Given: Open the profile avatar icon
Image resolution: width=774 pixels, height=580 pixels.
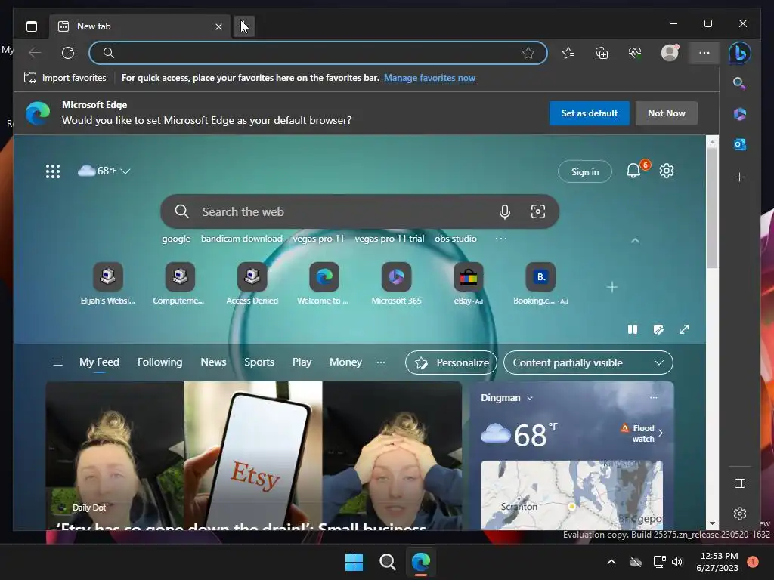Looking at the screenshot, I should pos(670,52).
